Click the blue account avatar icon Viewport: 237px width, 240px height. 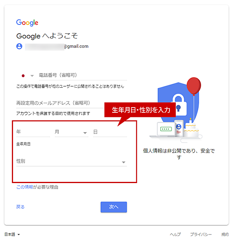pos(19,46)
